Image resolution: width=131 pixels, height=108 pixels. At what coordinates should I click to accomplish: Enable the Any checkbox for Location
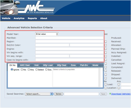click(x=119, y=88)
